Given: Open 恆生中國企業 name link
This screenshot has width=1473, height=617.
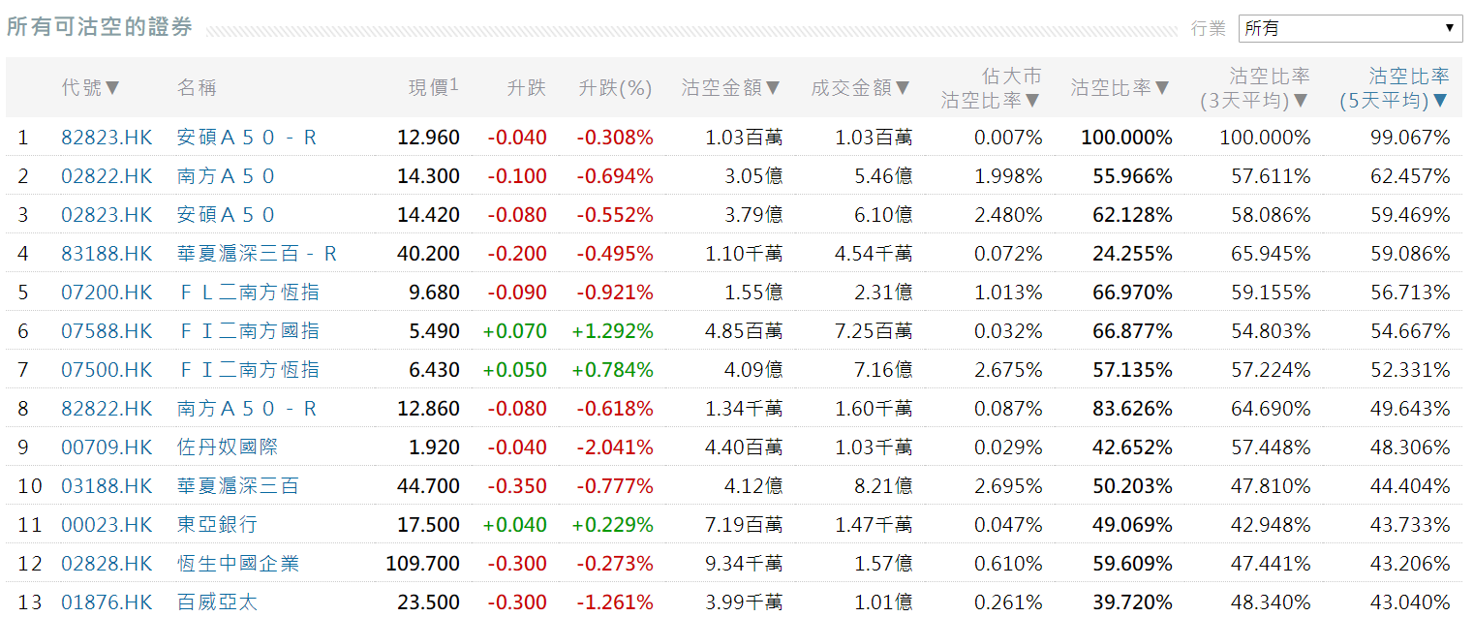Looking at the screenshot, I should pyautogui.click(x=238, y=564).
